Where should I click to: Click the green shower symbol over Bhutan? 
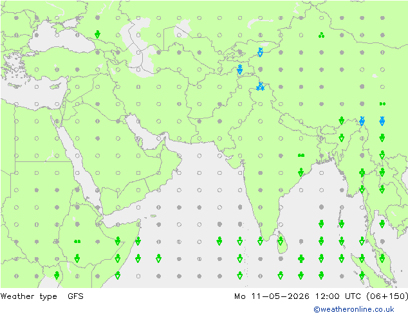(x=342, y=121)
